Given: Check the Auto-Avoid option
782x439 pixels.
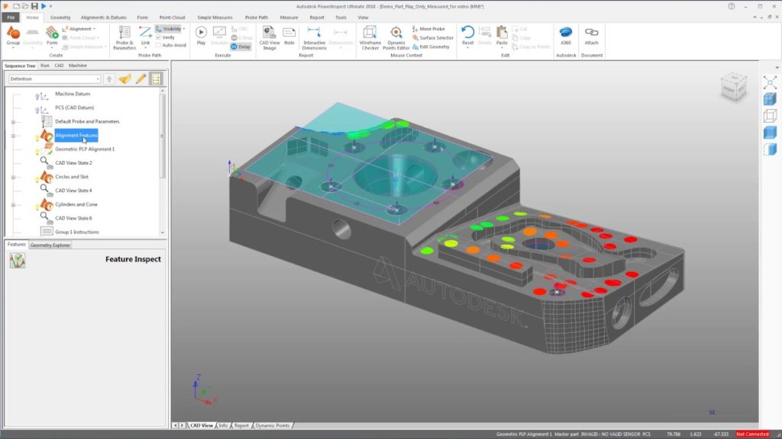Looking at the screenshot, I should coord(159,45).
